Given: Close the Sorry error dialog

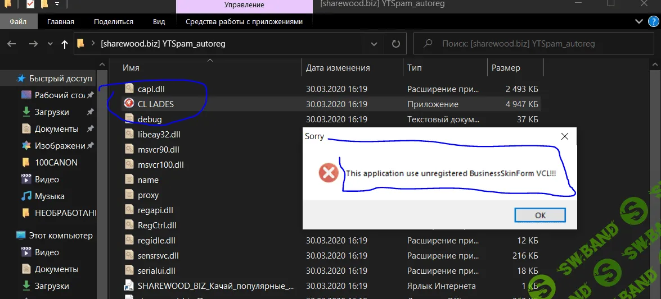Looking at the screenshot, I should (x=564, y=136).
